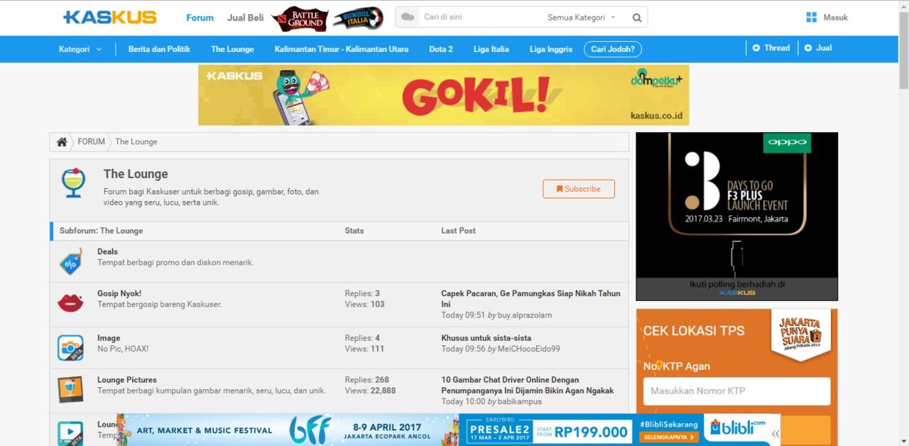The height and width of the screenshot is (446, 909).
Task: Expand the Kategori dropdown menu
Action: tap(80, 49)
